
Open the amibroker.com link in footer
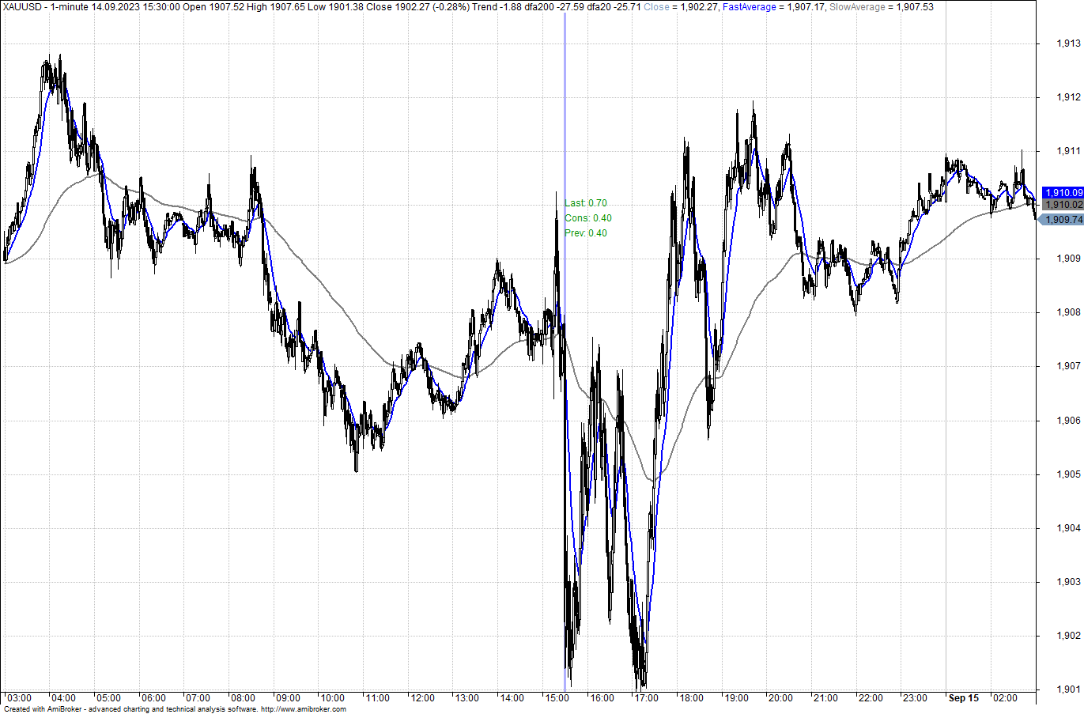[304, 709]
